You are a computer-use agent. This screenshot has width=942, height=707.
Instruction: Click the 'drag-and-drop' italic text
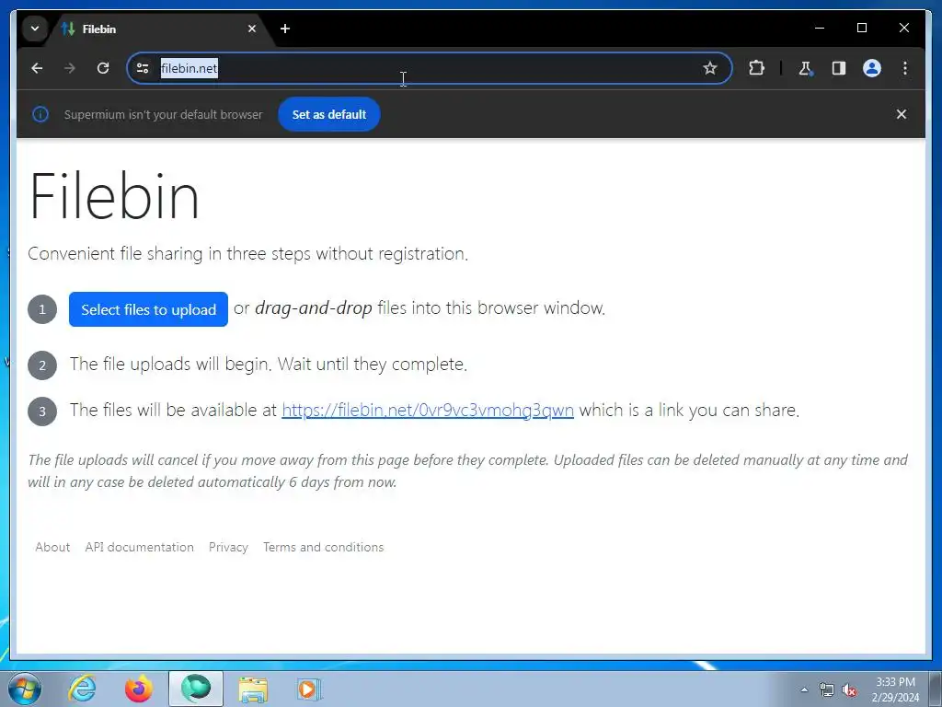point(313,307)
